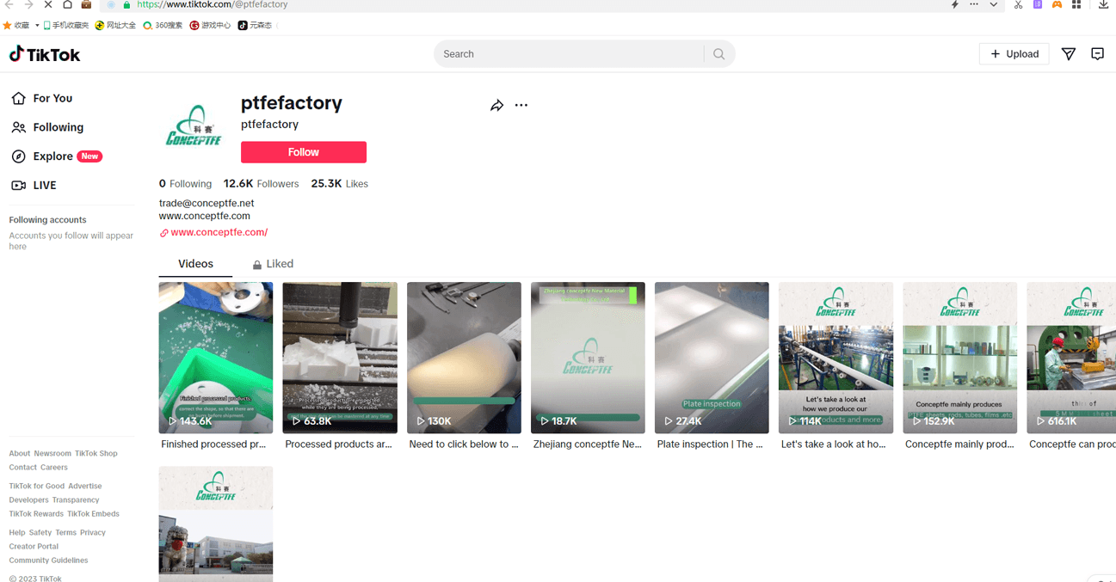The width and height of the screenshot is (1116, 582).
Task: Click the four-squares apps grid icon
Action: pos(1076,4)
